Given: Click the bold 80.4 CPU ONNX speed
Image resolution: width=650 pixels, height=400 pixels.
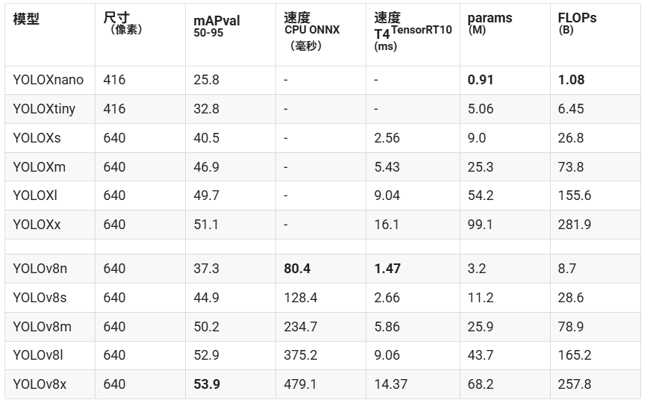Looking at the screenshot, I should point(297,269).
